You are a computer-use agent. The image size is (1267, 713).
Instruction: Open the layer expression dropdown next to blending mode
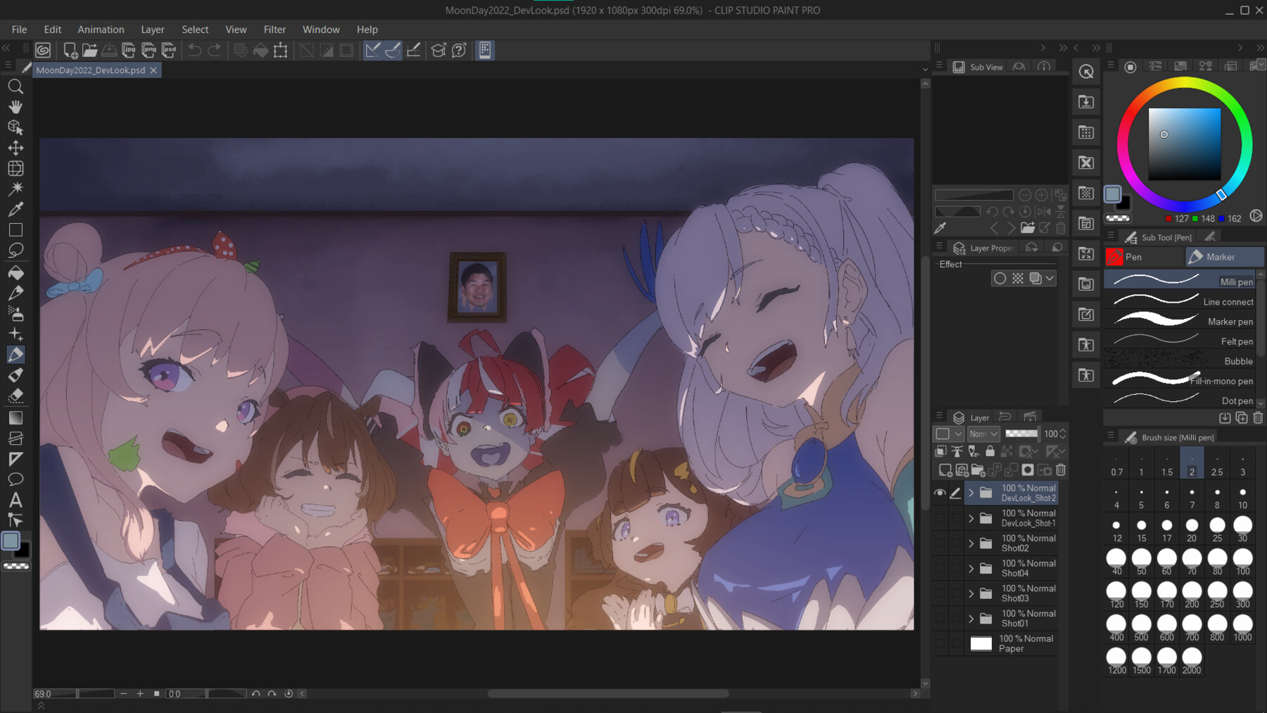(x=947, y=434)
